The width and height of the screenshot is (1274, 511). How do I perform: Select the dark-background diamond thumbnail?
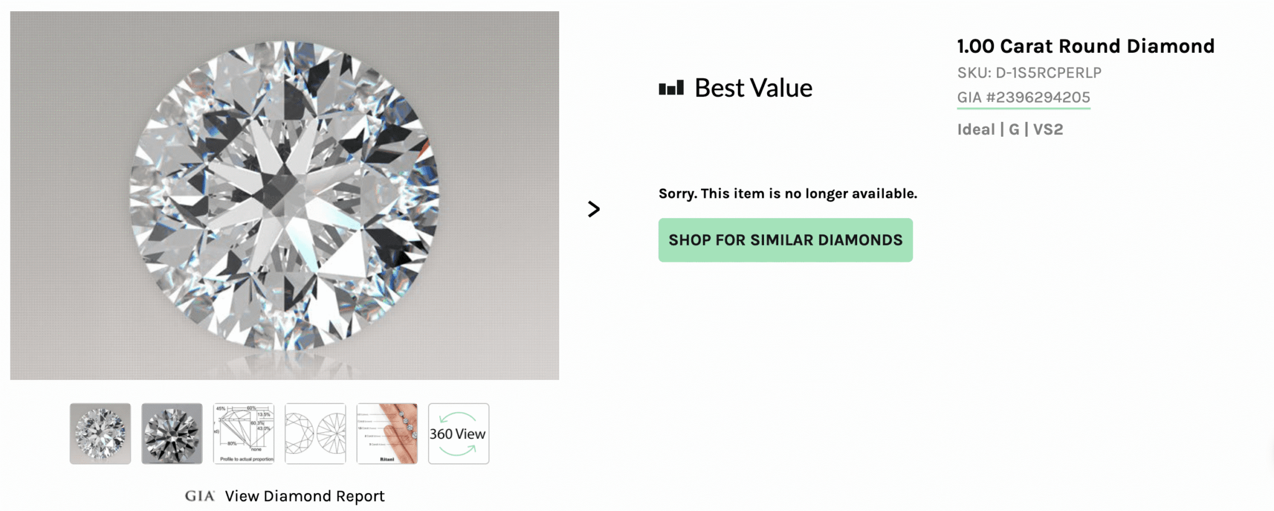172,433
